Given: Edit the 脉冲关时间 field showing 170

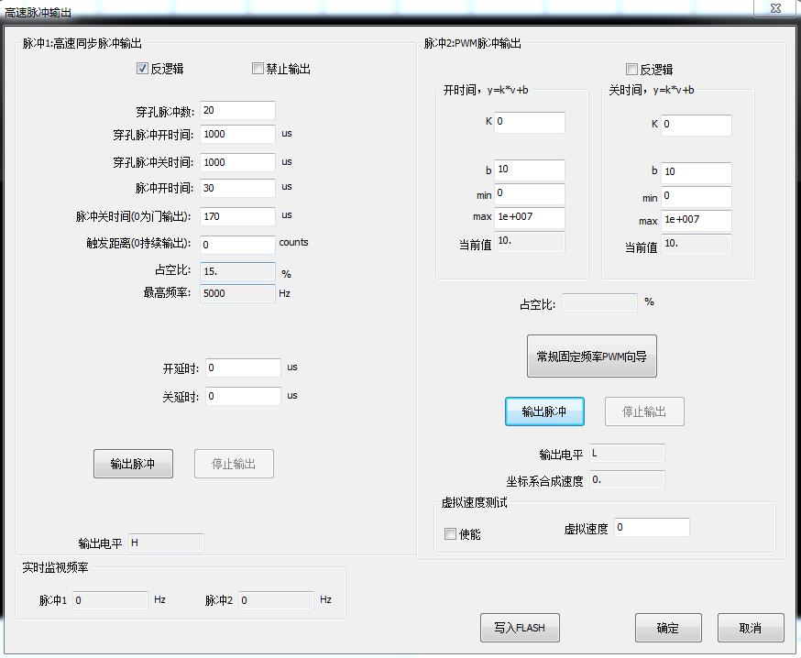Looking at the screenshot, I should click(x=237, y=217).
